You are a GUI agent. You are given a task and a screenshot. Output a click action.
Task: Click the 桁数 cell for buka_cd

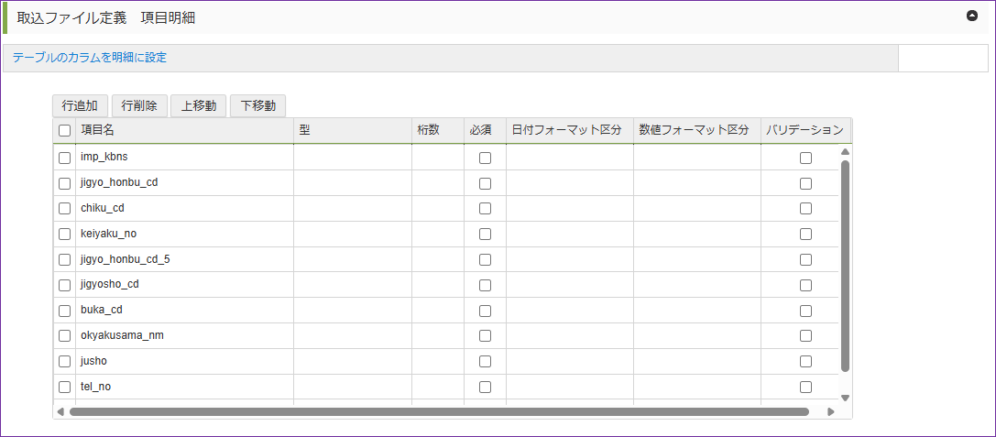(x=437, y=310)
